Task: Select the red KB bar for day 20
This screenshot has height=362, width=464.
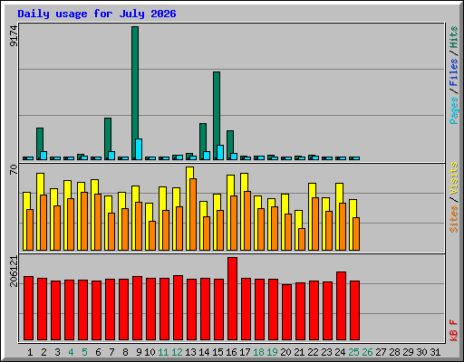Action: coord(286,312)
